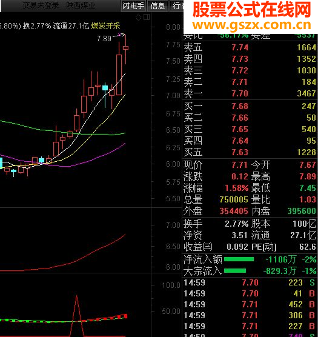Click the 交易未登录 status label
This screenshot has height=337, width=318.
(x=41, y=5)
